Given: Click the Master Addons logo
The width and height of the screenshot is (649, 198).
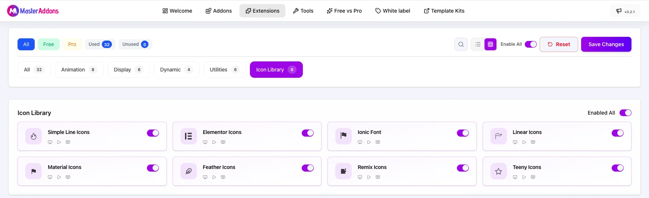Looking at the screenshot, I should (x=33, y=11).
